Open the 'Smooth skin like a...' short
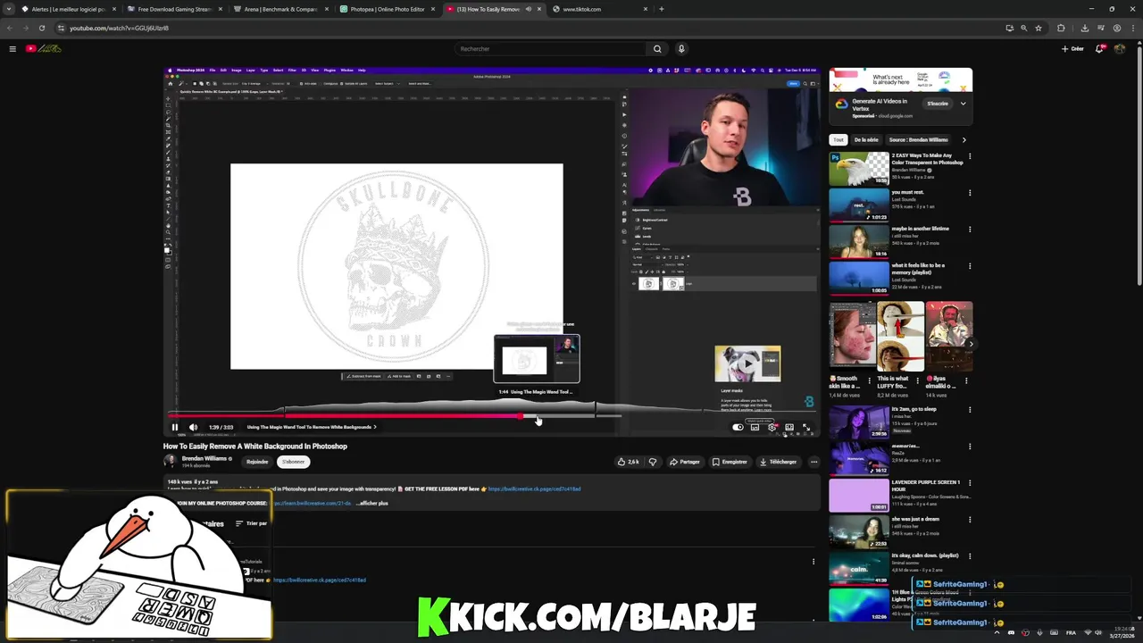This screenshot has width=1143, height=643. (853, 336)
